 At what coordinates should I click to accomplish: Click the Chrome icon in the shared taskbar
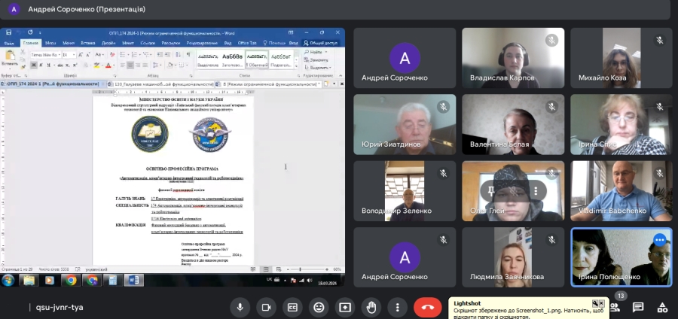[71, 280]
